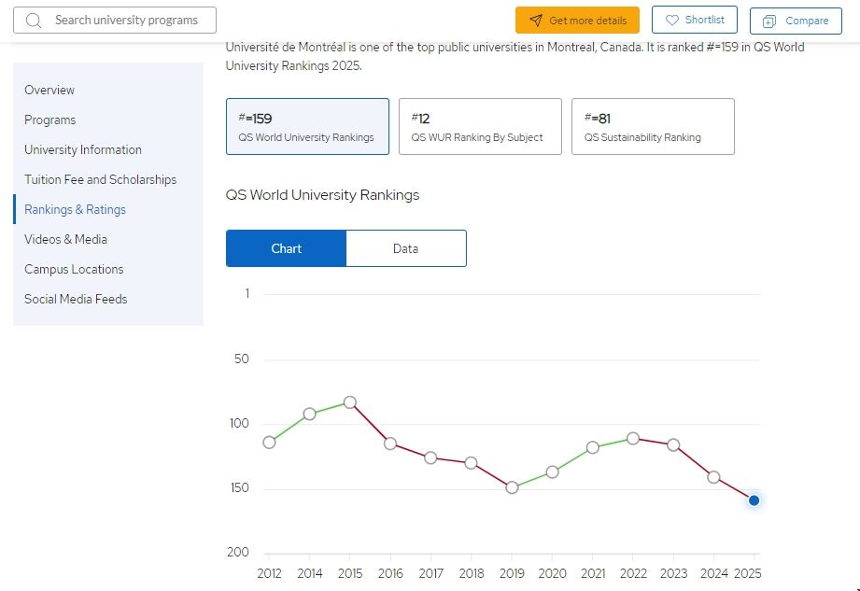Show QS Sustainability Ranking card

point(653,126)
